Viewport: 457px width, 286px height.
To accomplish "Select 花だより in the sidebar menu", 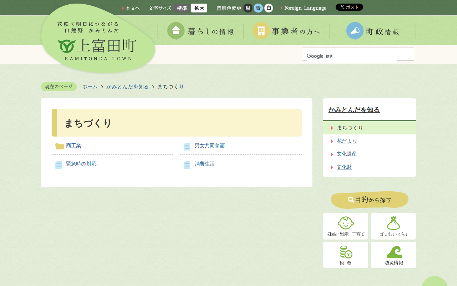I will (347, 141).
